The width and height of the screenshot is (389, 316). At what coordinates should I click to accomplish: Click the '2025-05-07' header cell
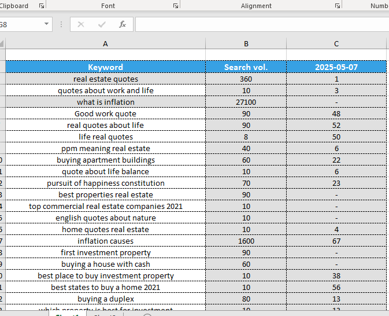tap(336, 67)
